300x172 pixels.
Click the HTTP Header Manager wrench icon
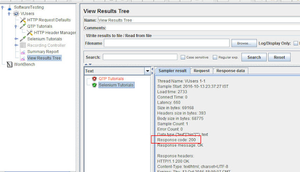click(30, 33)
